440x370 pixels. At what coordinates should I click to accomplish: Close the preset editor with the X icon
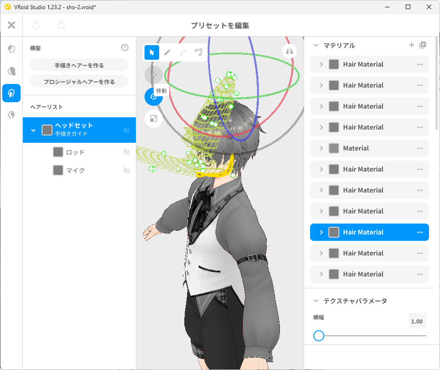[11, 25]
